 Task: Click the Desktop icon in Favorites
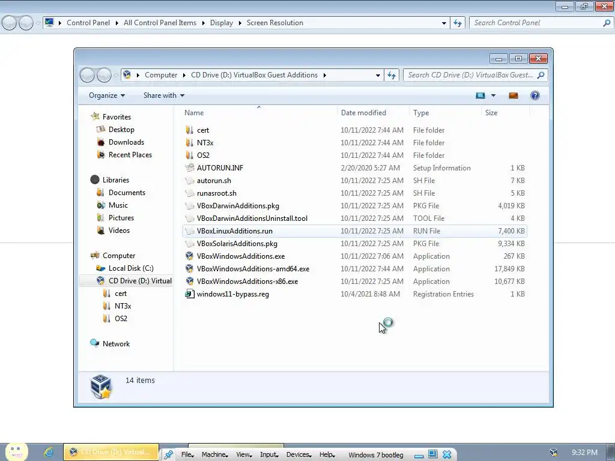pos(101,130)
